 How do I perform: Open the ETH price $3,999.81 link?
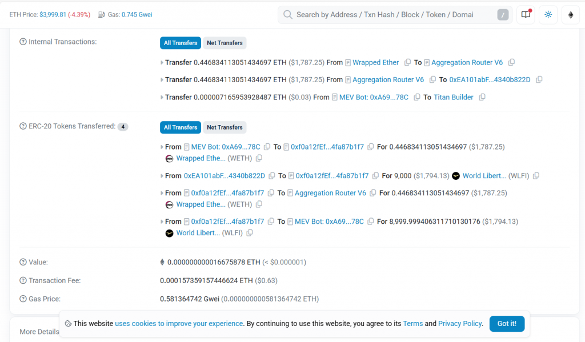click(53, 14)
